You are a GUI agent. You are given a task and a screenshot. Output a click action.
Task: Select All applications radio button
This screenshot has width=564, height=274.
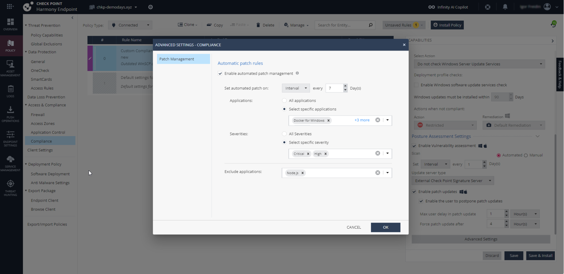284,100
